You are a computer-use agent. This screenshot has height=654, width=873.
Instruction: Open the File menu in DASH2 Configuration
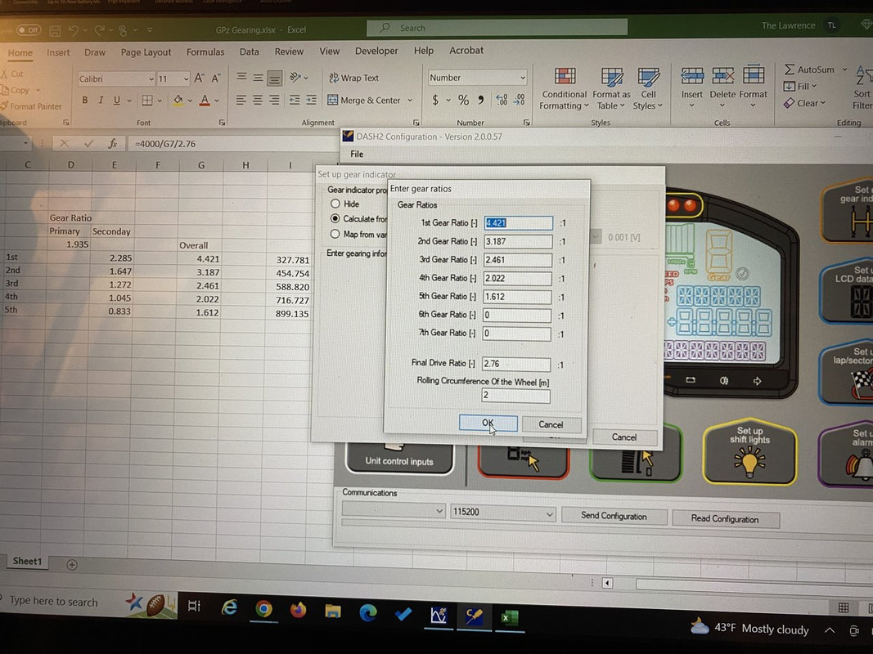pyautogui.click(x=357, y=154)
